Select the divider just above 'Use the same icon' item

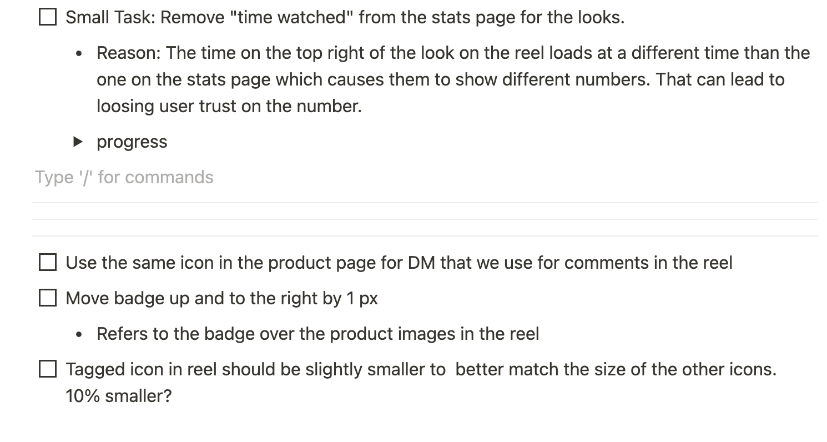click(x=425, y=236)
